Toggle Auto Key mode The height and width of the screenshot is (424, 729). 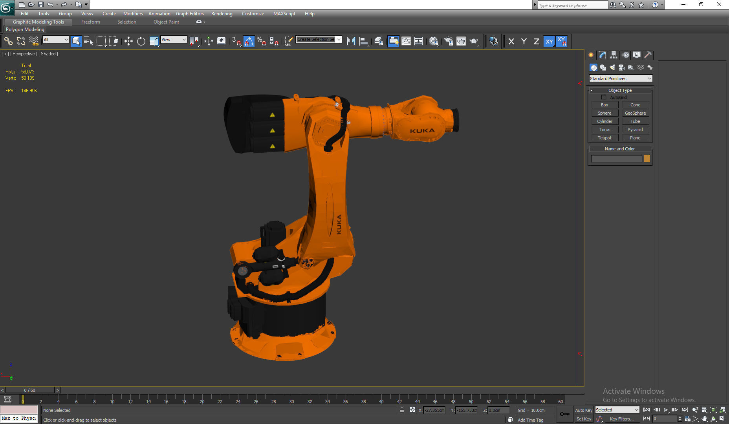click(584, 410)
